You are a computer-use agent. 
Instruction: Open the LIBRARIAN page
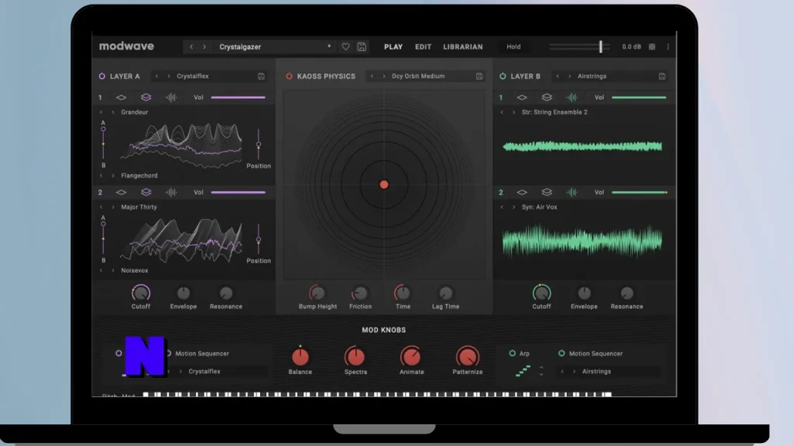463,46
